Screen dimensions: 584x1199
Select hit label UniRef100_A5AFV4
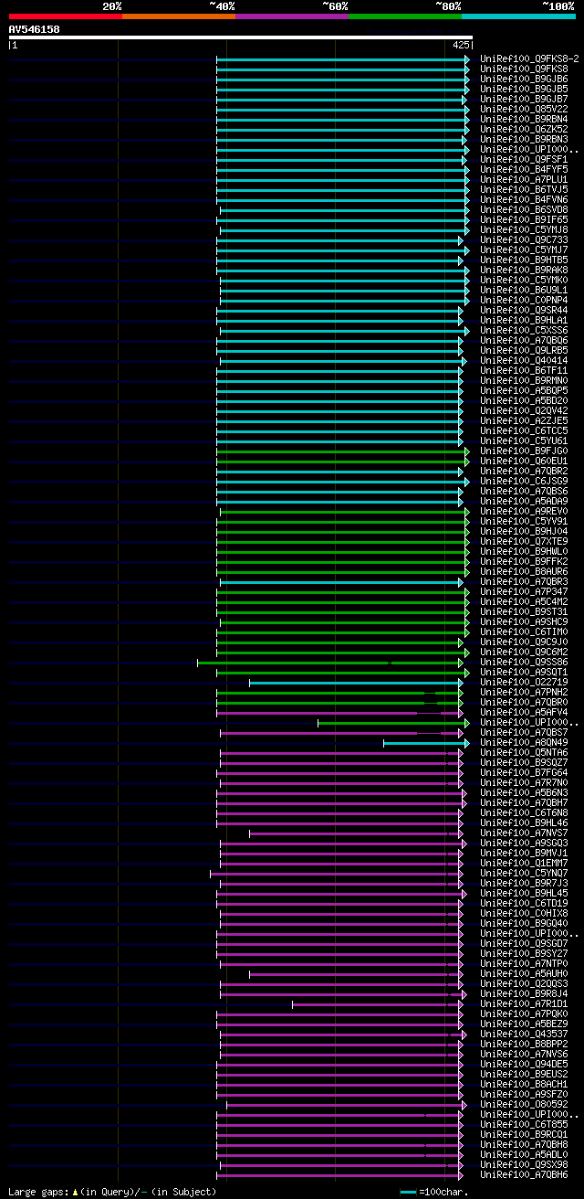[525, 712]
